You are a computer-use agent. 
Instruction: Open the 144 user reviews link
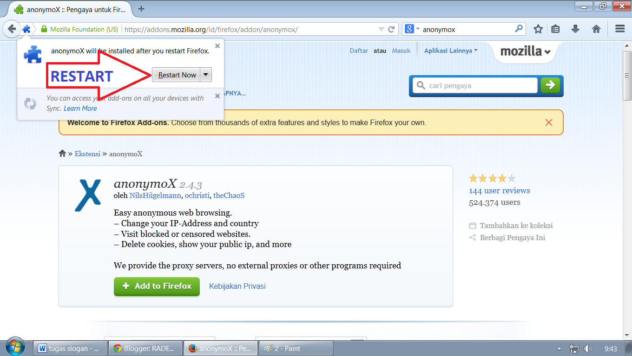coord(500,191)
